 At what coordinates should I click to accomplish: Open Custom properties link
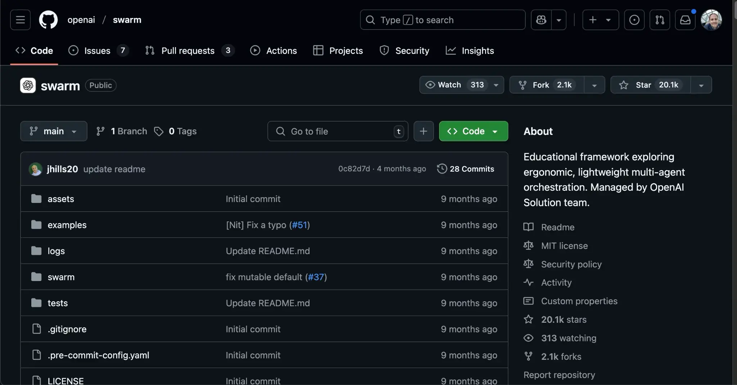coord(570,301)
